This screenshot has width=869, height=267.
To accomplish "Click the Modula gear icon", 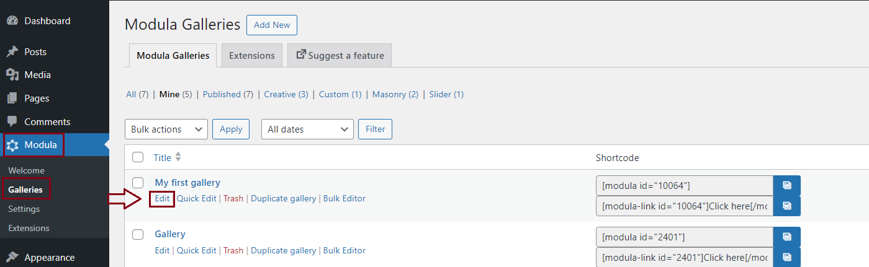I will pyautogui.click(x=12, y=146).
